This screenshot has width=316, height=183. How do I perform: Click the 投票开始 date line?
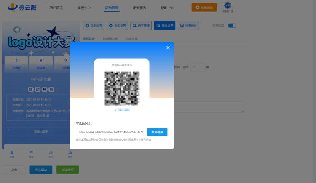32,99
